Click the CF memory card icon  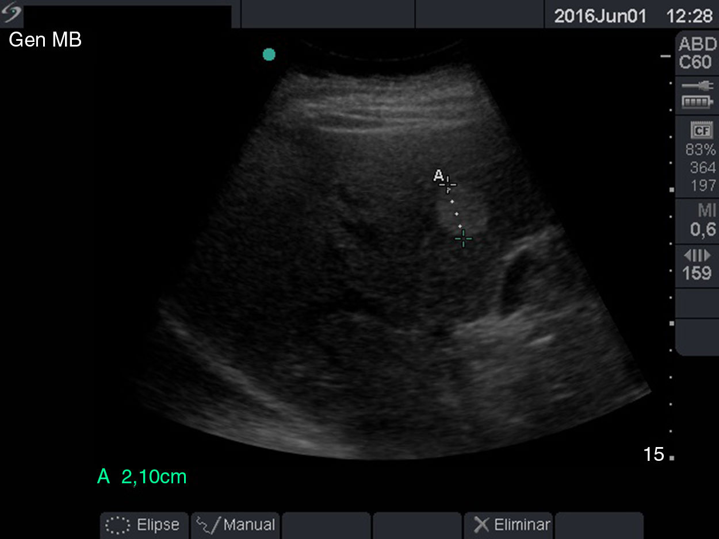pyautogui.click(x=702, y=130)
